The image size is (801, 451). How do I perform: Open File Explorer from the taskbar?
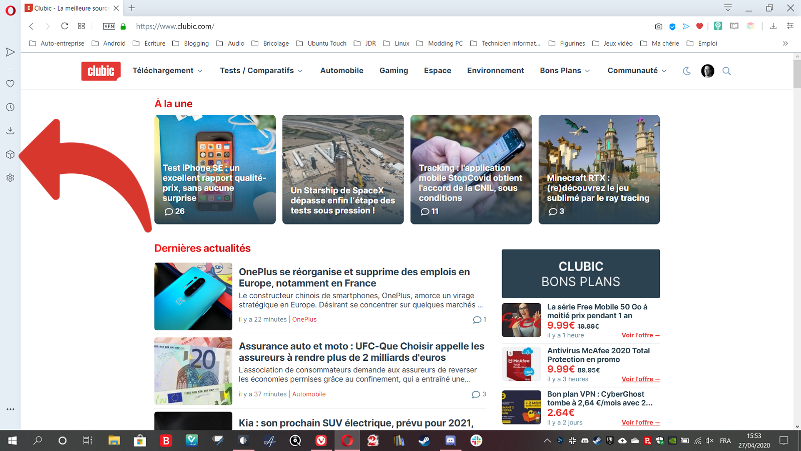click(x=114, y=440)
